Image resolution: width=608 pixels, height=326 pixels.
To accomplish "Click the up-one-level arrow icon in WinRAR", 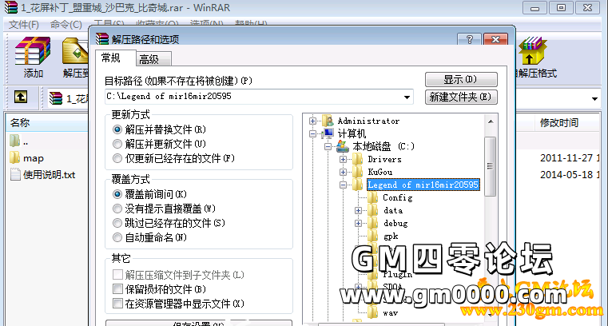I will (x=21, y=97).
